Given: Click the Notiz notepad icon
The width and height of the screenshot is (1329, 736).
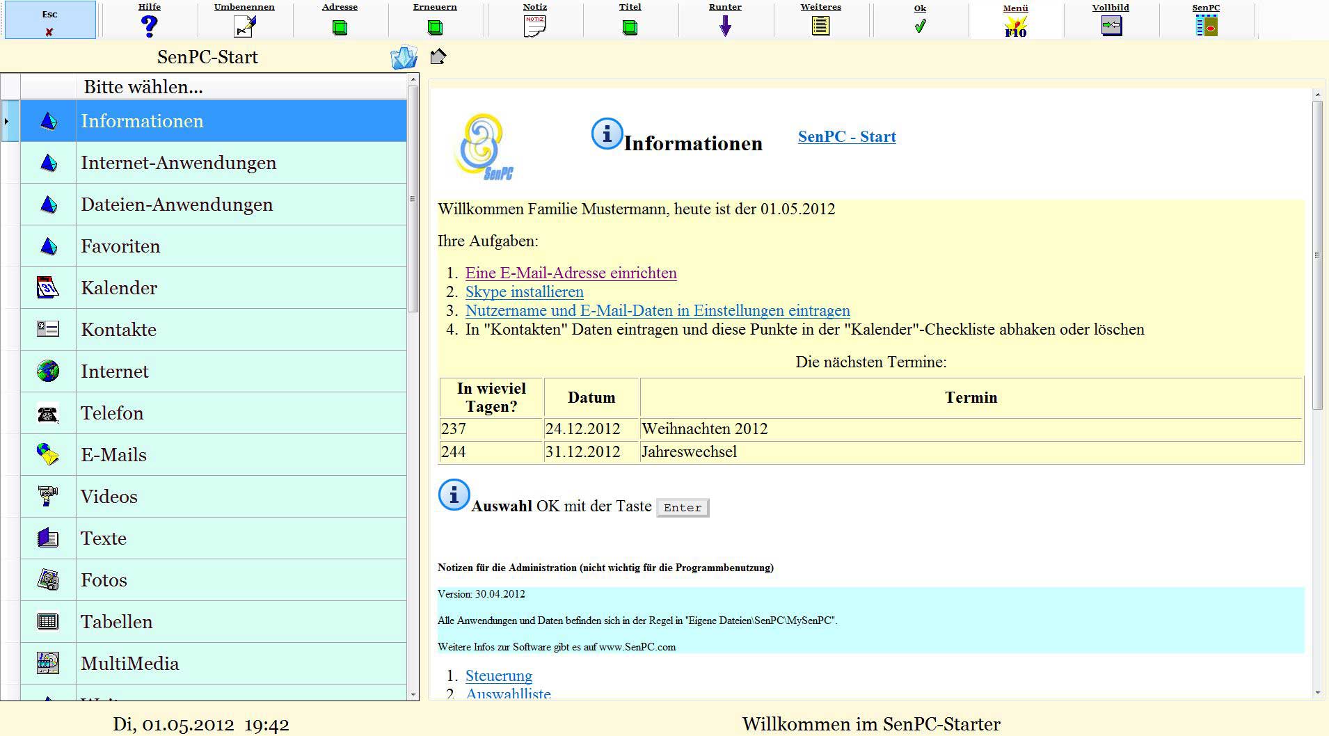Looking at the screenshot, I should click(x=534, y=26).
